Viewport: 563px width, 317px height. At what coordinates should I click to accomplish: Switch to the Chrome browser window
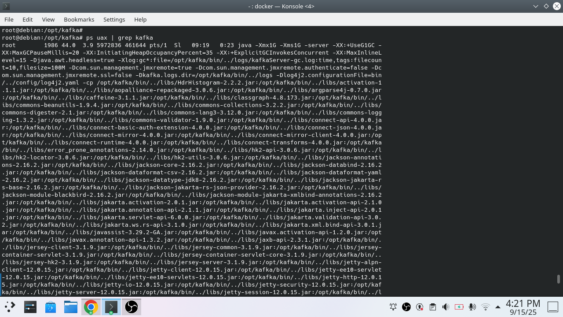pyautogui.click(x=91, y=307)
